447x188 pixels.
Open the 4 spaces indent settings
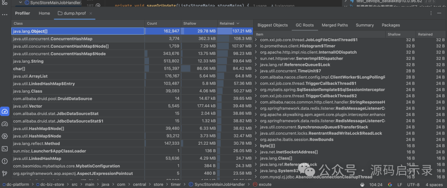click(435, 185)
